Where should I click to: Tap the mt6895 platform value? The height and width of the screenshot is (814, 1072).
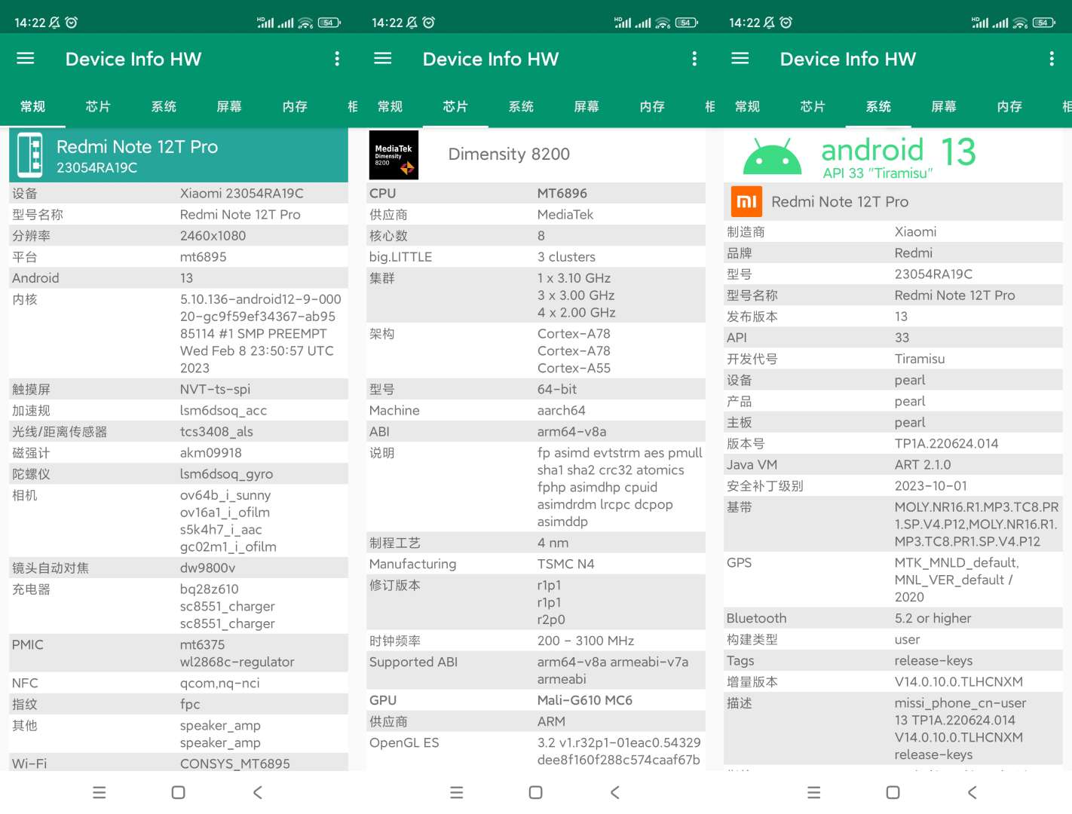point(203,257)
